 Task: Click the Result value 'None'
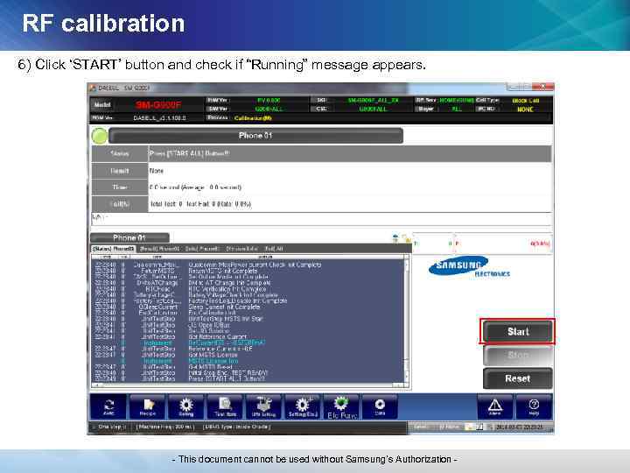coord(157,171)
